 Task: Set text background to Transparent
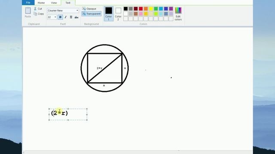[92, 14]
